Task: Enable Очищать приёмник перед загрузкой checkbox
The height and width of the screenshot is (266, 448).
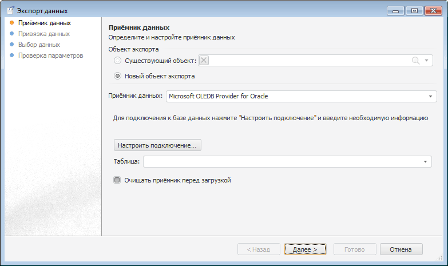Action: 117,180
